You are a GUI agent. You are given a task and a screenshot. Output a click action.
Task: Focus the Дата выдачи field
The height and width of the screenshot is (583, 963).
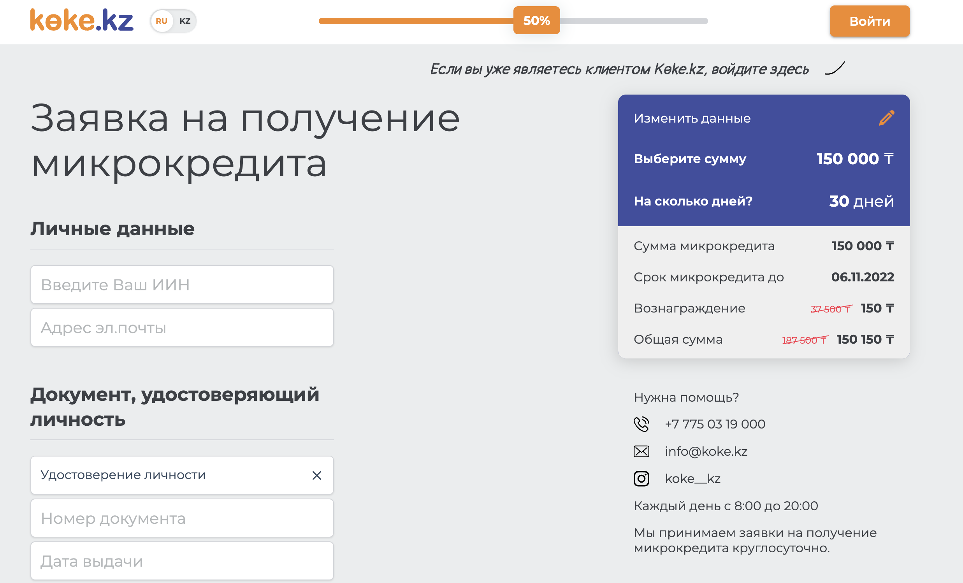coord(182,561)
